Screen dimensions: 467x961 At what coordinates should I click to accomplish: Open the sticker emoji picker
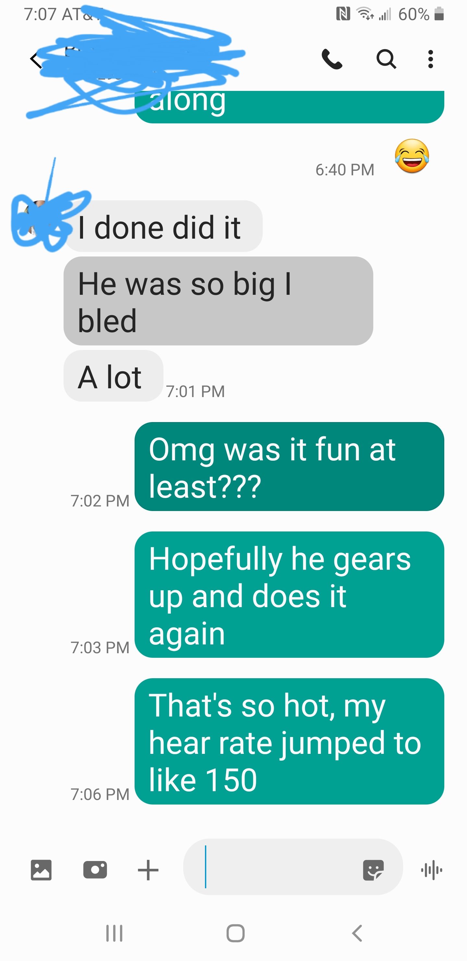(373, 870)
